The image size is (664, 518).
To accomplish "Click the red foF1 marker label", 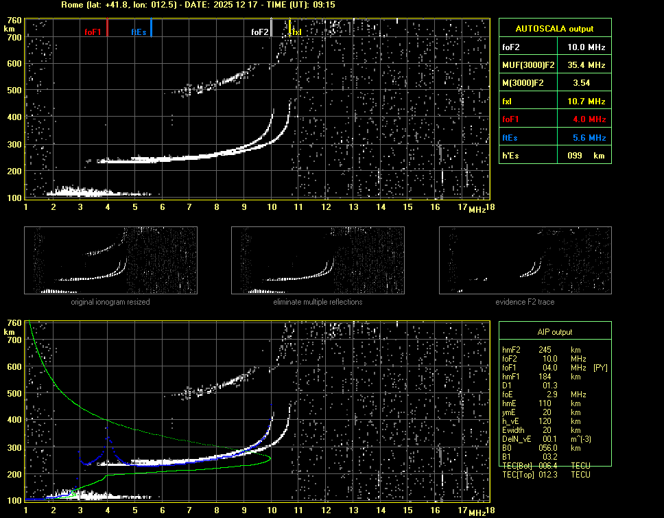I will pyautogui.click(x=92, y=32).
